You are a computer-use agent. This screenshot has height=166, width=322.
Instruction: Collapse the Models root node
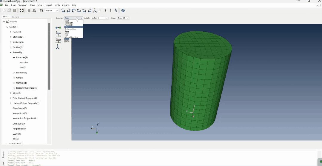pyautogui.click(x=4, y=21)
